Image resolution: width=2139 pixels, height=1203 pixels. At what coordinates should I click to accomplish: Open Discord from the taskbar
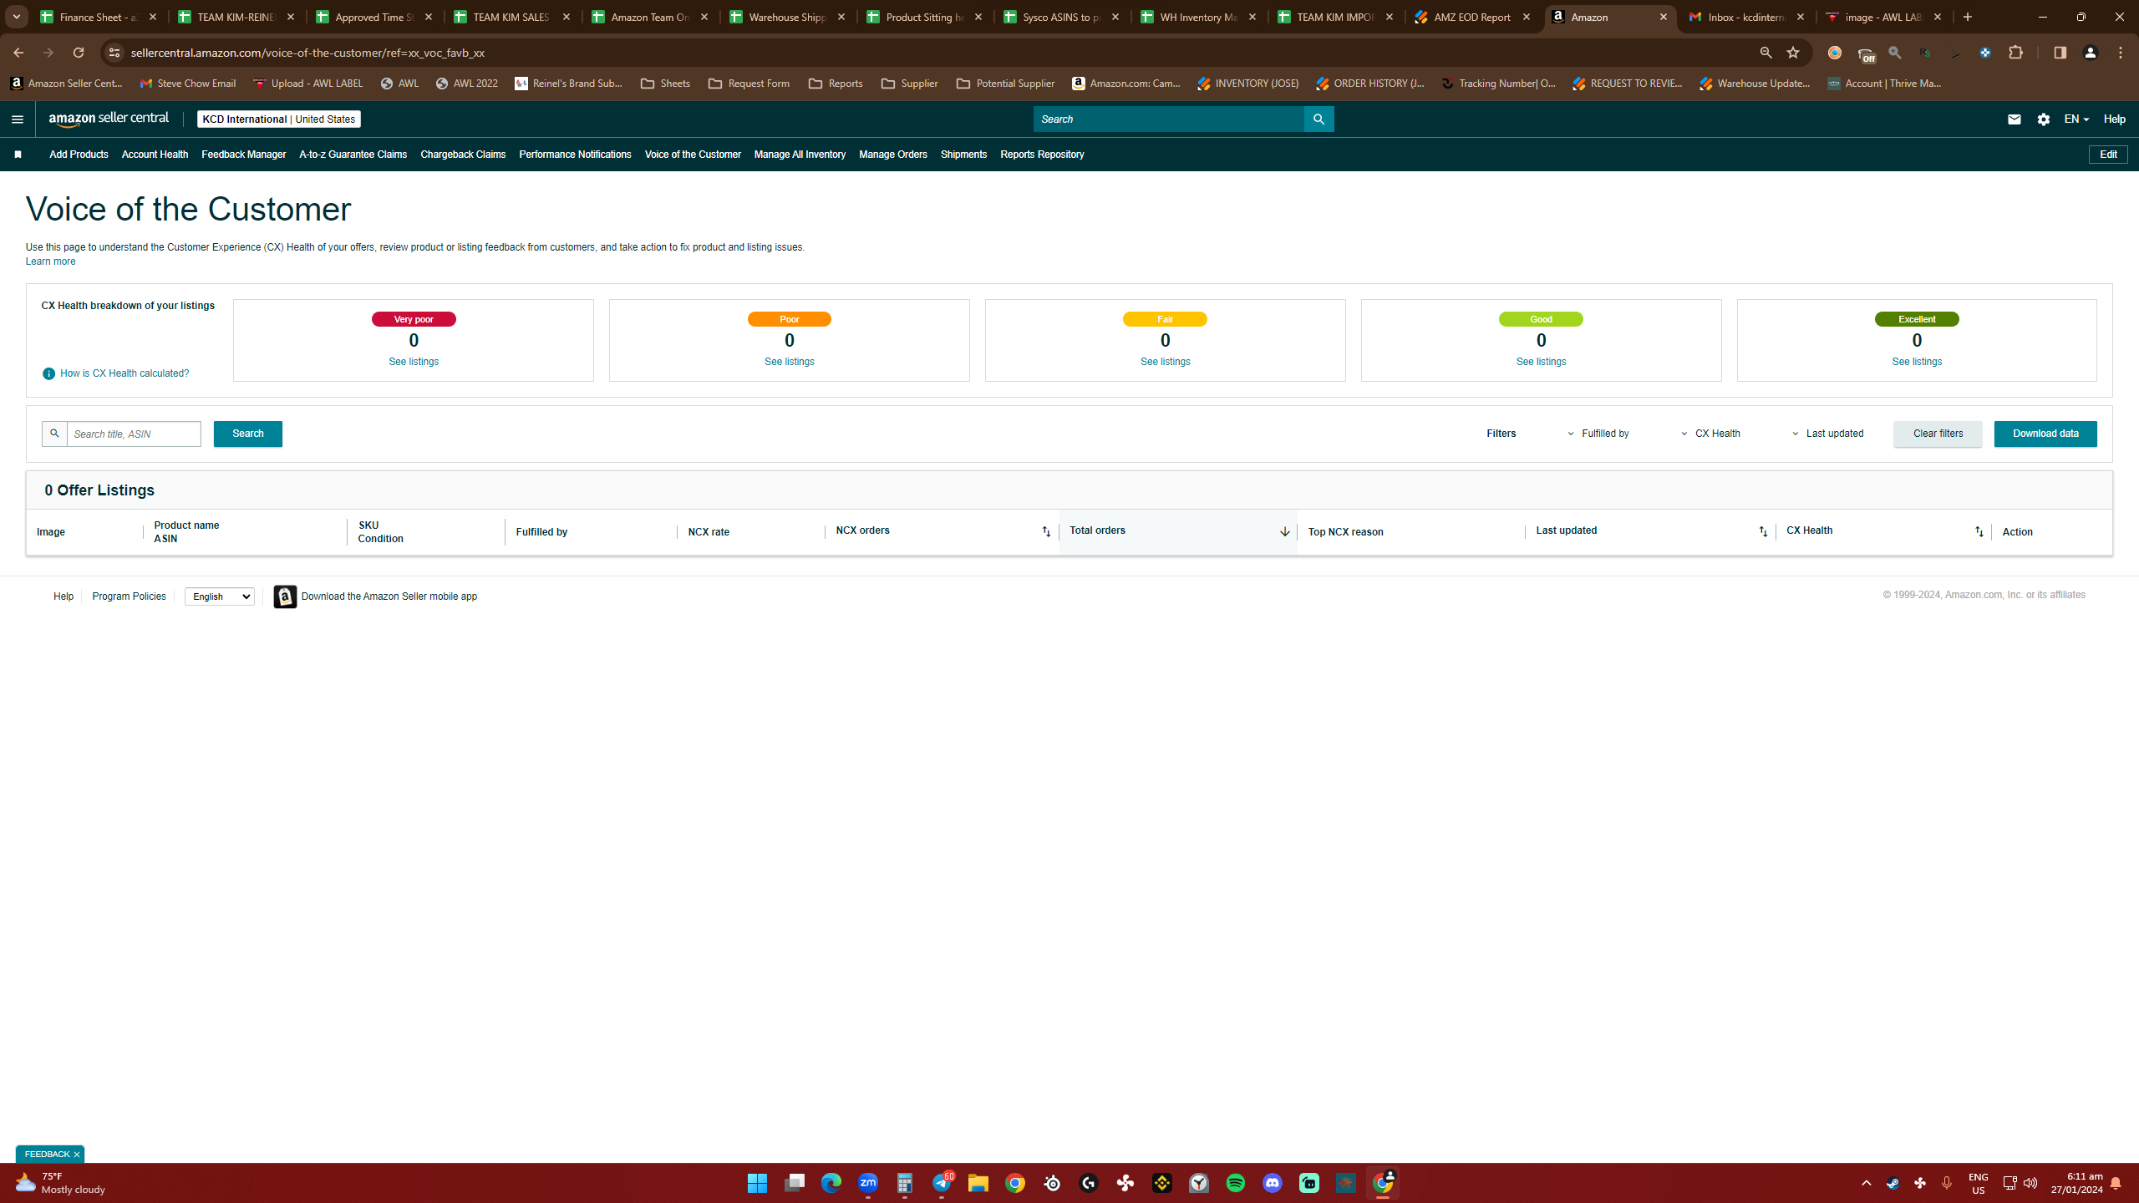[x=1273, y=1183]
